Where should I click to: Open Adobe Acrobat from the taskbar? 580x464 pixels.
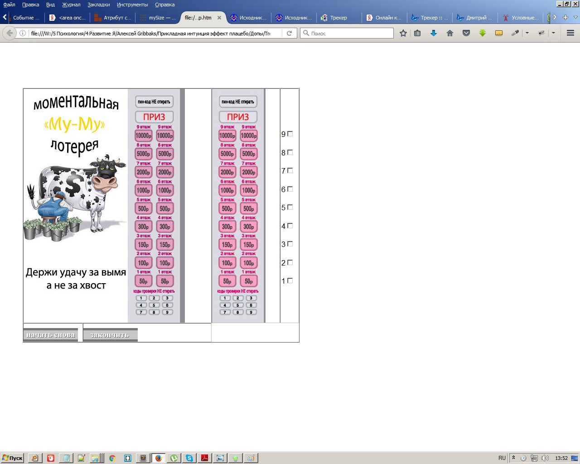204,458
